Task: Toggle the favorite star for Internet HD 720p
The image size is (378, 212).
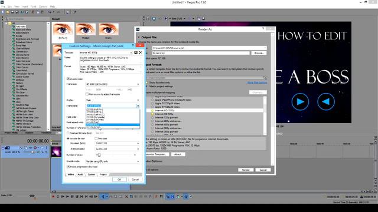Action: point(152,114)
